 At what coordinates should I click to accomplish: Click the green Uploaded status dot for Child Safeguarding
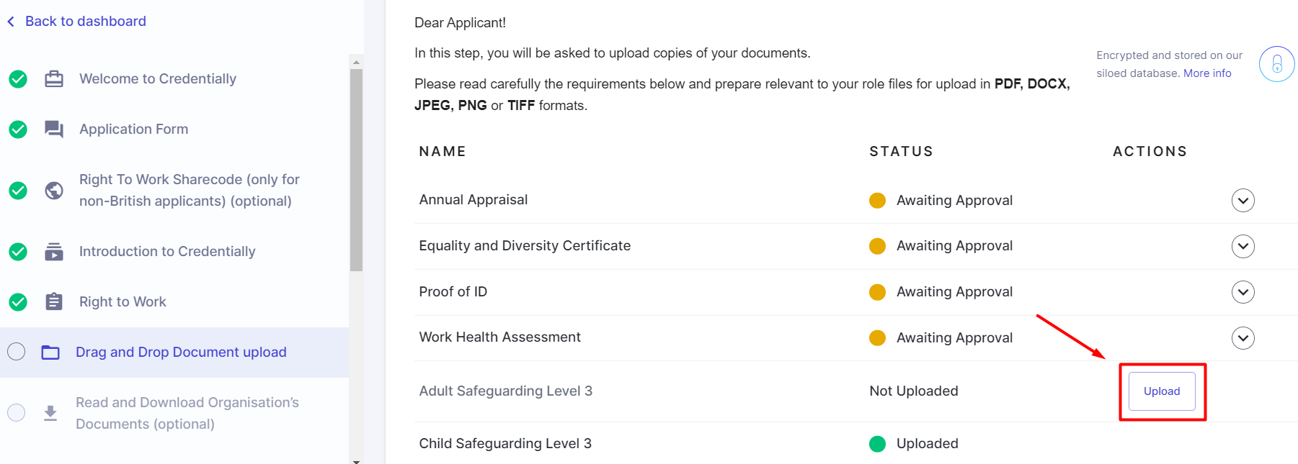coord(877,444)
